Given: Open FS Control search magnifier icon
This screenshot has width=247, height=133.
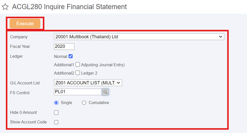Looking at the screenshot, I should [x=106, y=92].
